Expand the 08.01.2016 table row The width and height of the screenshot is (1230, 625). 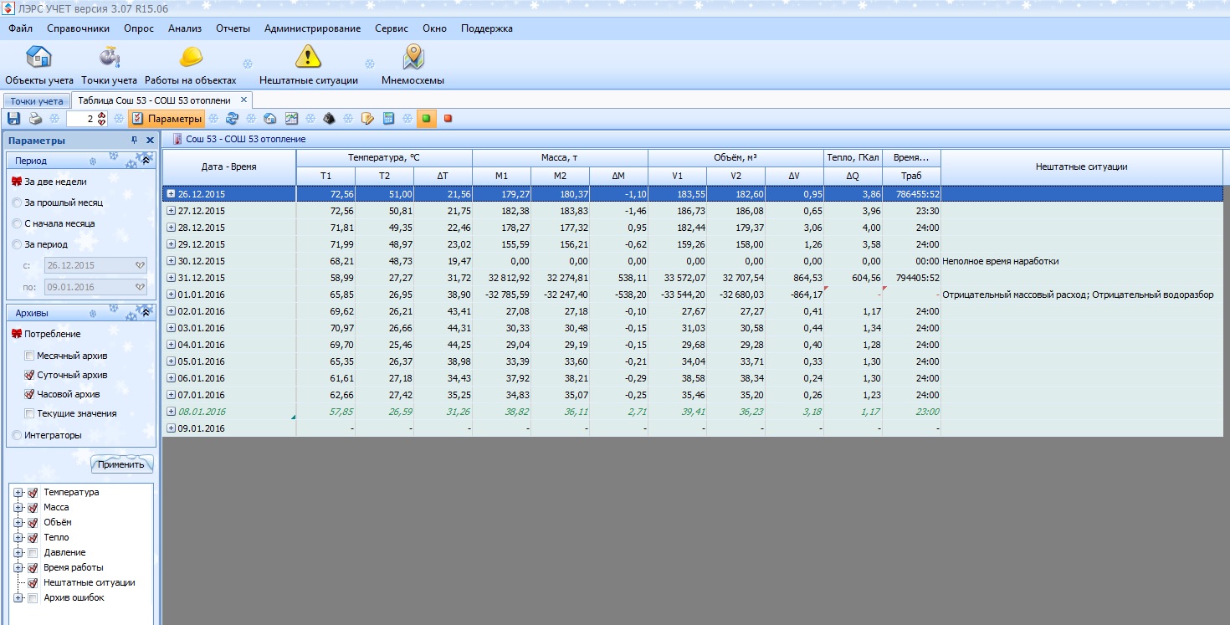[x=171, y=412]
